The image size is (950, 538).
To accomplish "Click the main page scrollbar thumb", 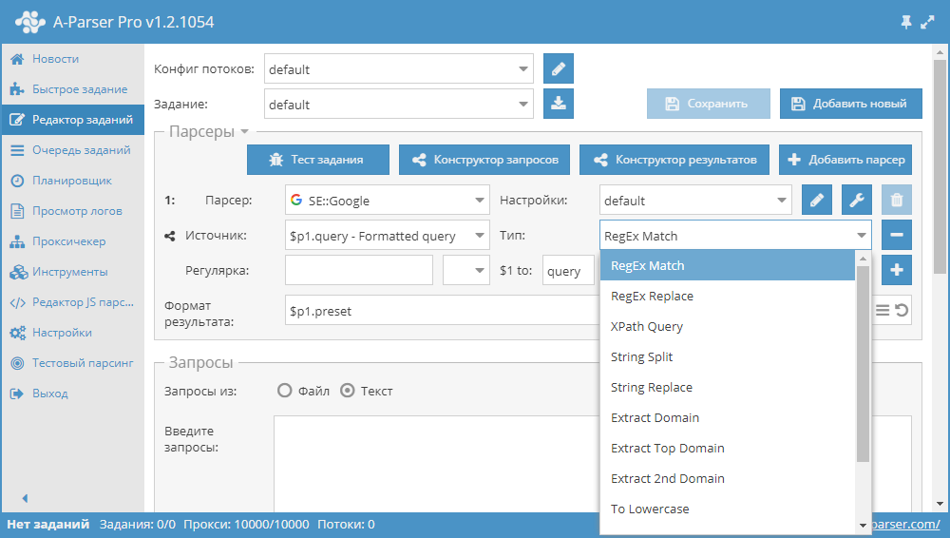I will pyautogui.click(x=940, y=166).
